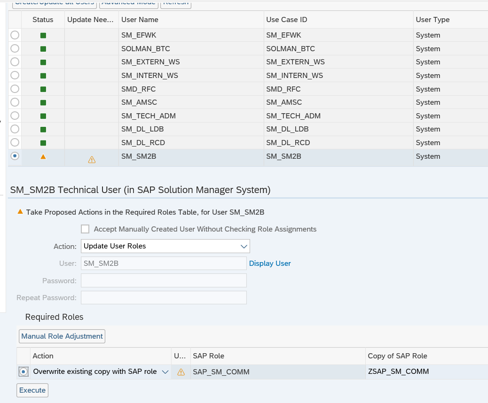Select the SM_EXTERN_WS row radio button
This screenshot has width=488, height=403.
point(15,62)
